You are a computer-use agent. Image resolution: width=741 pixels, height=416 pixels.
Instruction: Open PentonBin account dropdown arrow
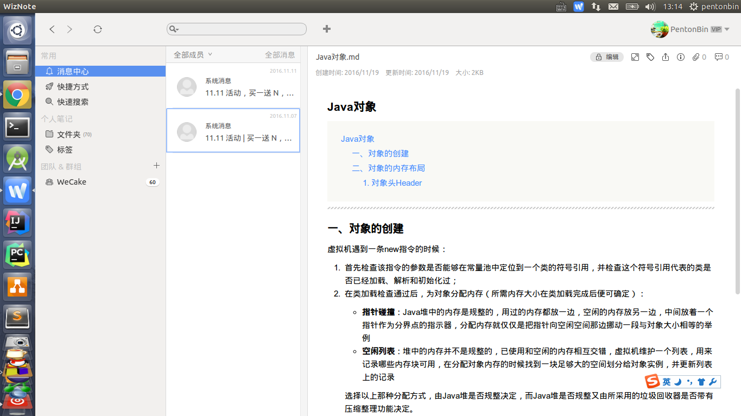(x=727, y=29)
